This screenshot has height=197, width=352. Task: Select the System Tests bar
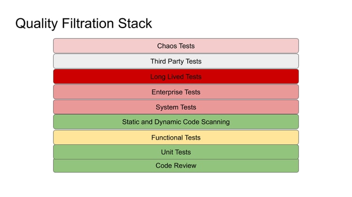pyautogui.click(x=176, y=107)
